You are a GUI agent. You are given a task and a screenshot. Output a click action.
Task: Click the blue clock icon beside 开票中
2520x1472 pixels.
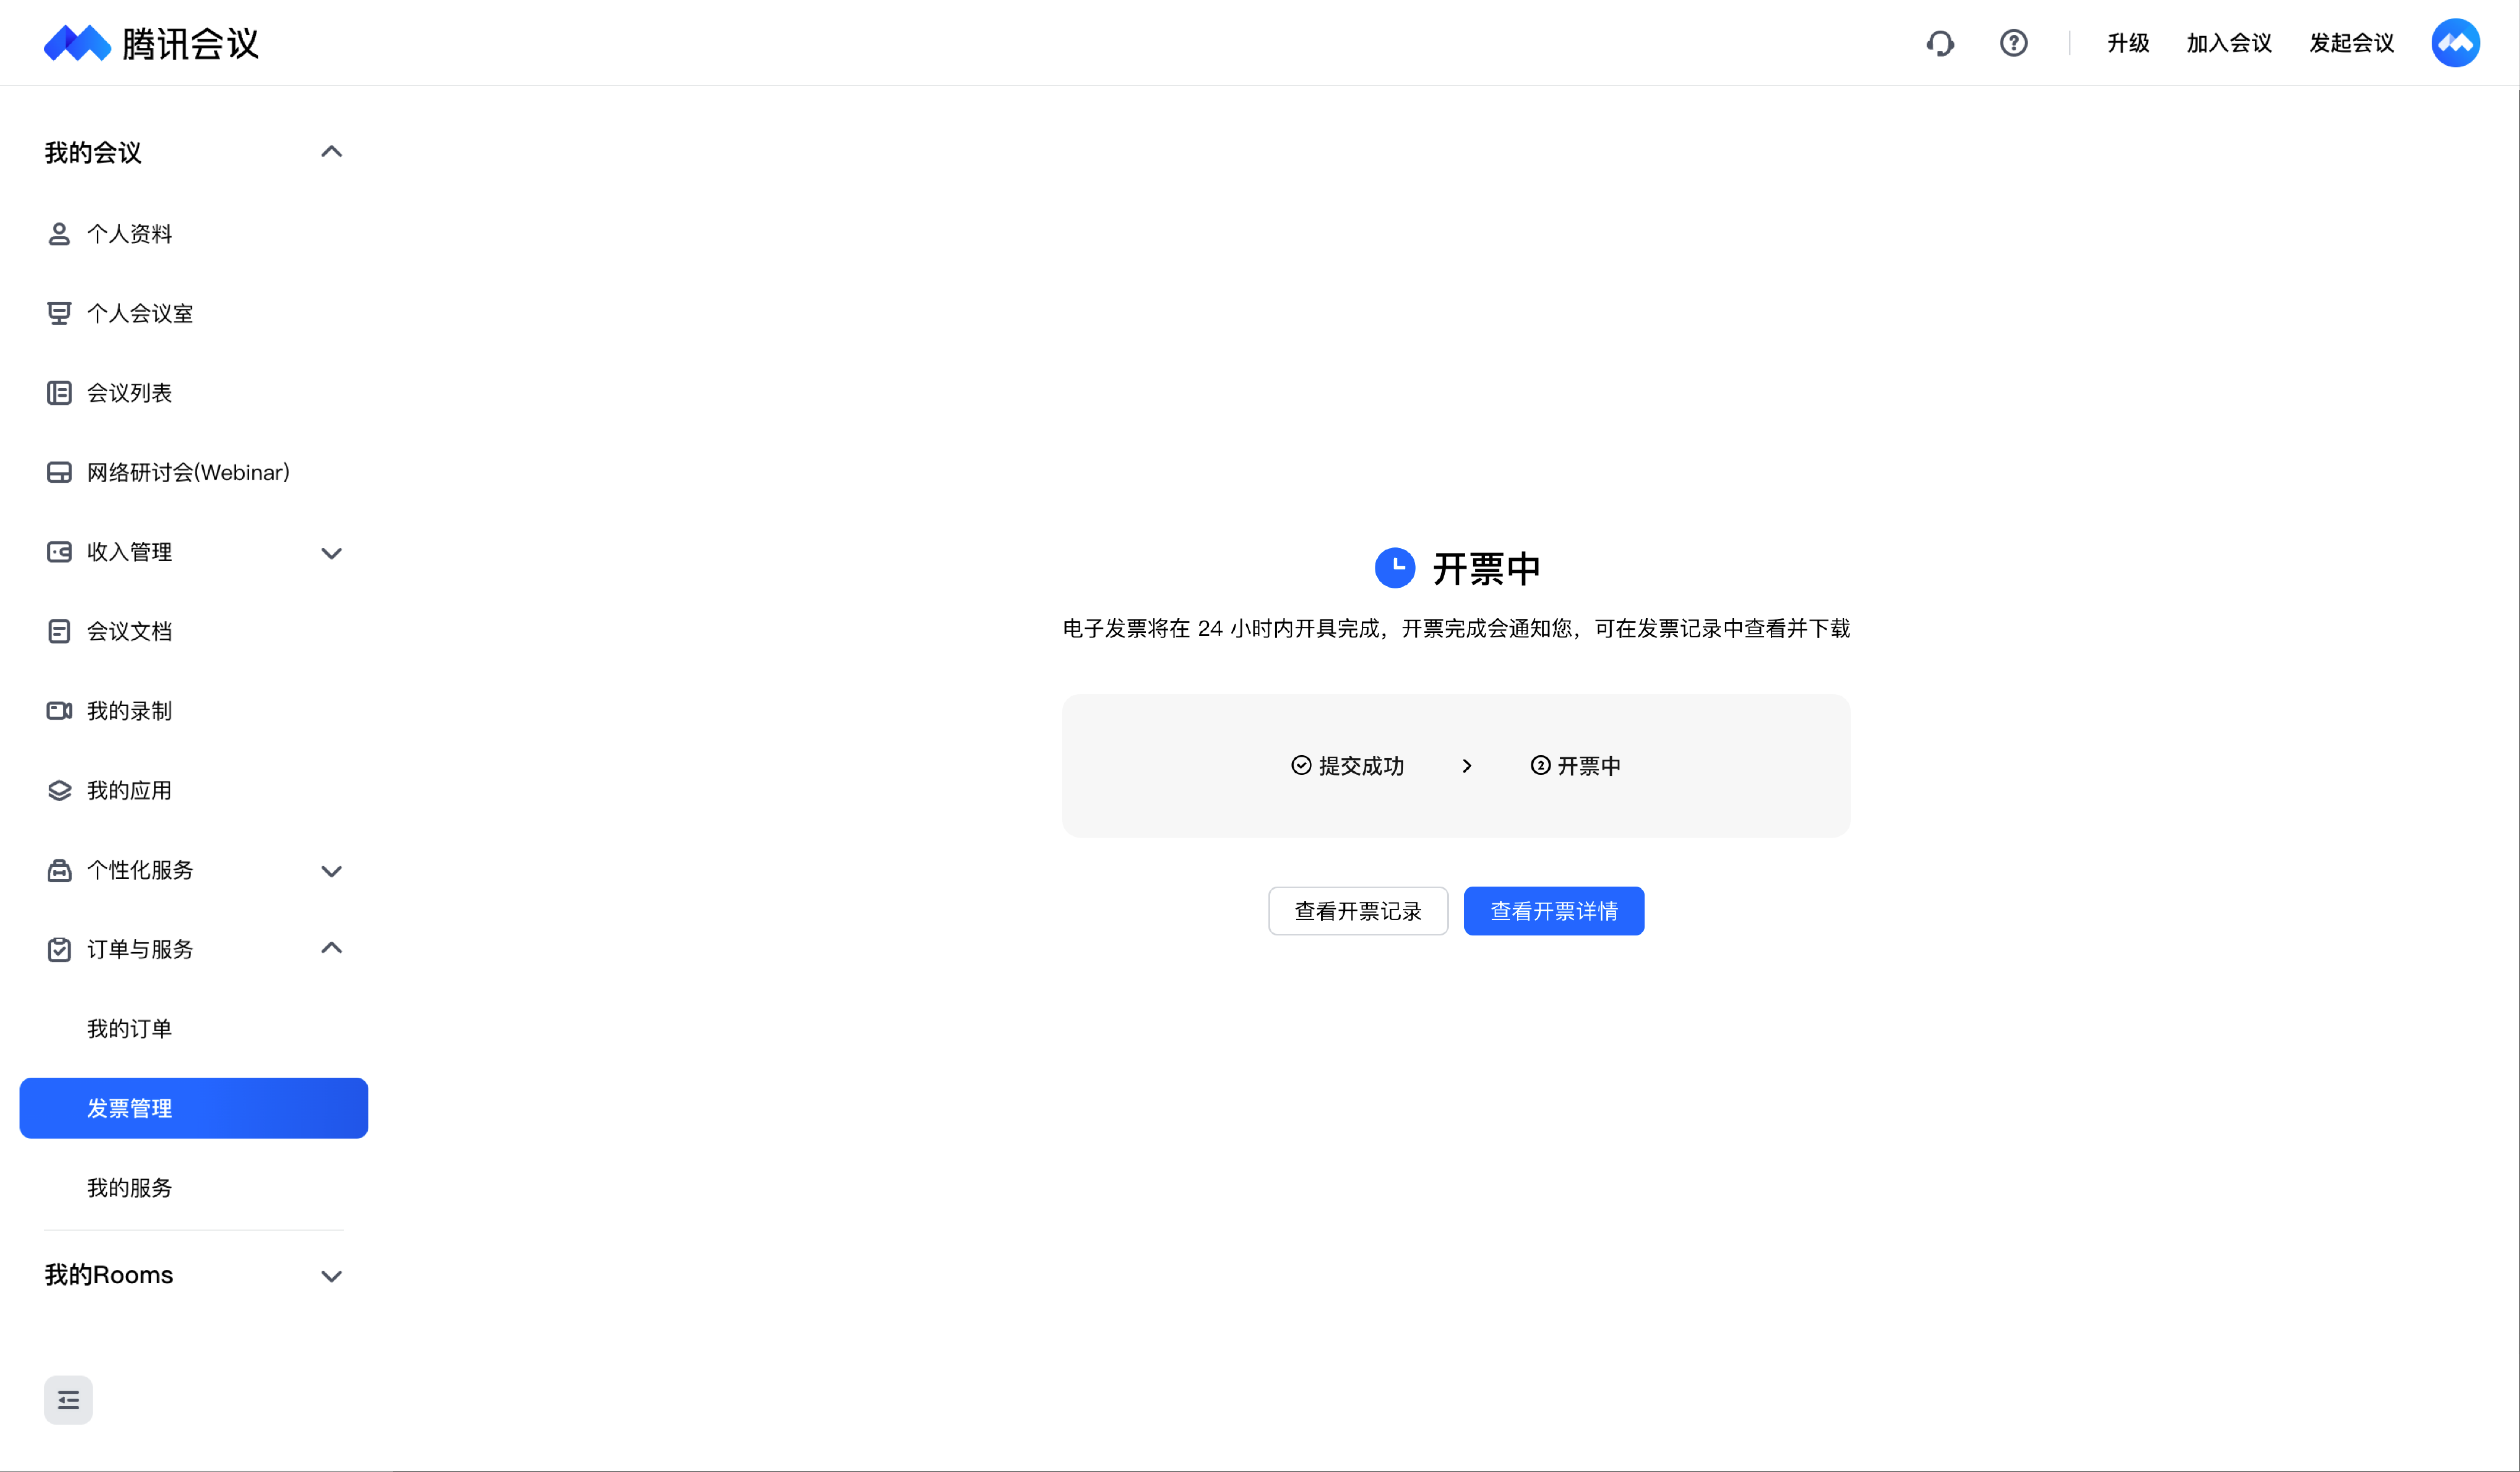tap(1395, 567)
